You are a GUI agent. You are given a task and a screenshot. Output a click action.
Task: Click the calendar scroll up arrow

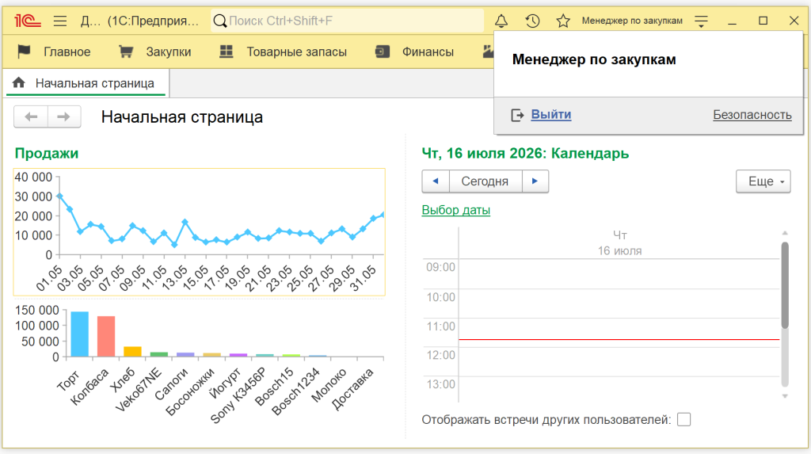pyautogui.click(x=785, y=234)
